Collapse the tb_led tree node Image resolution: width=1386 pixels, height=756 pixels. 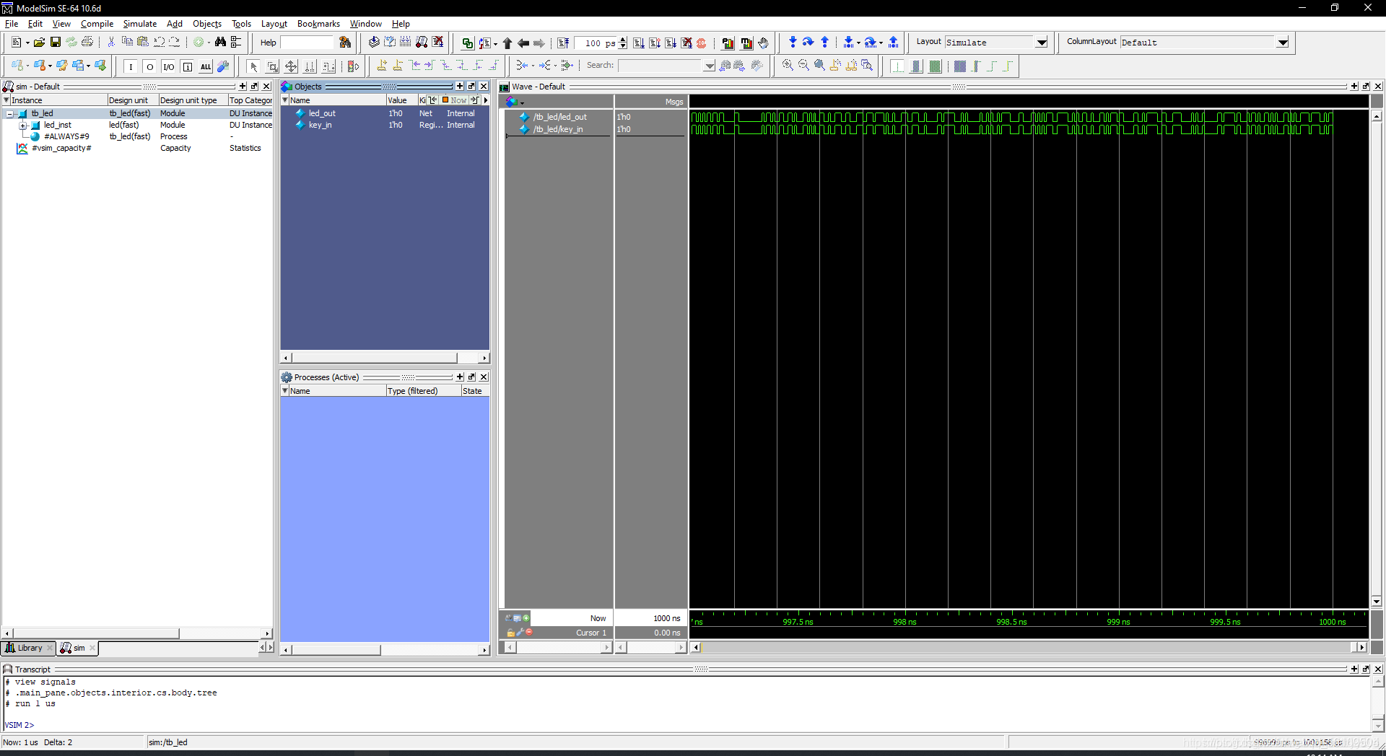pos(10,114)
